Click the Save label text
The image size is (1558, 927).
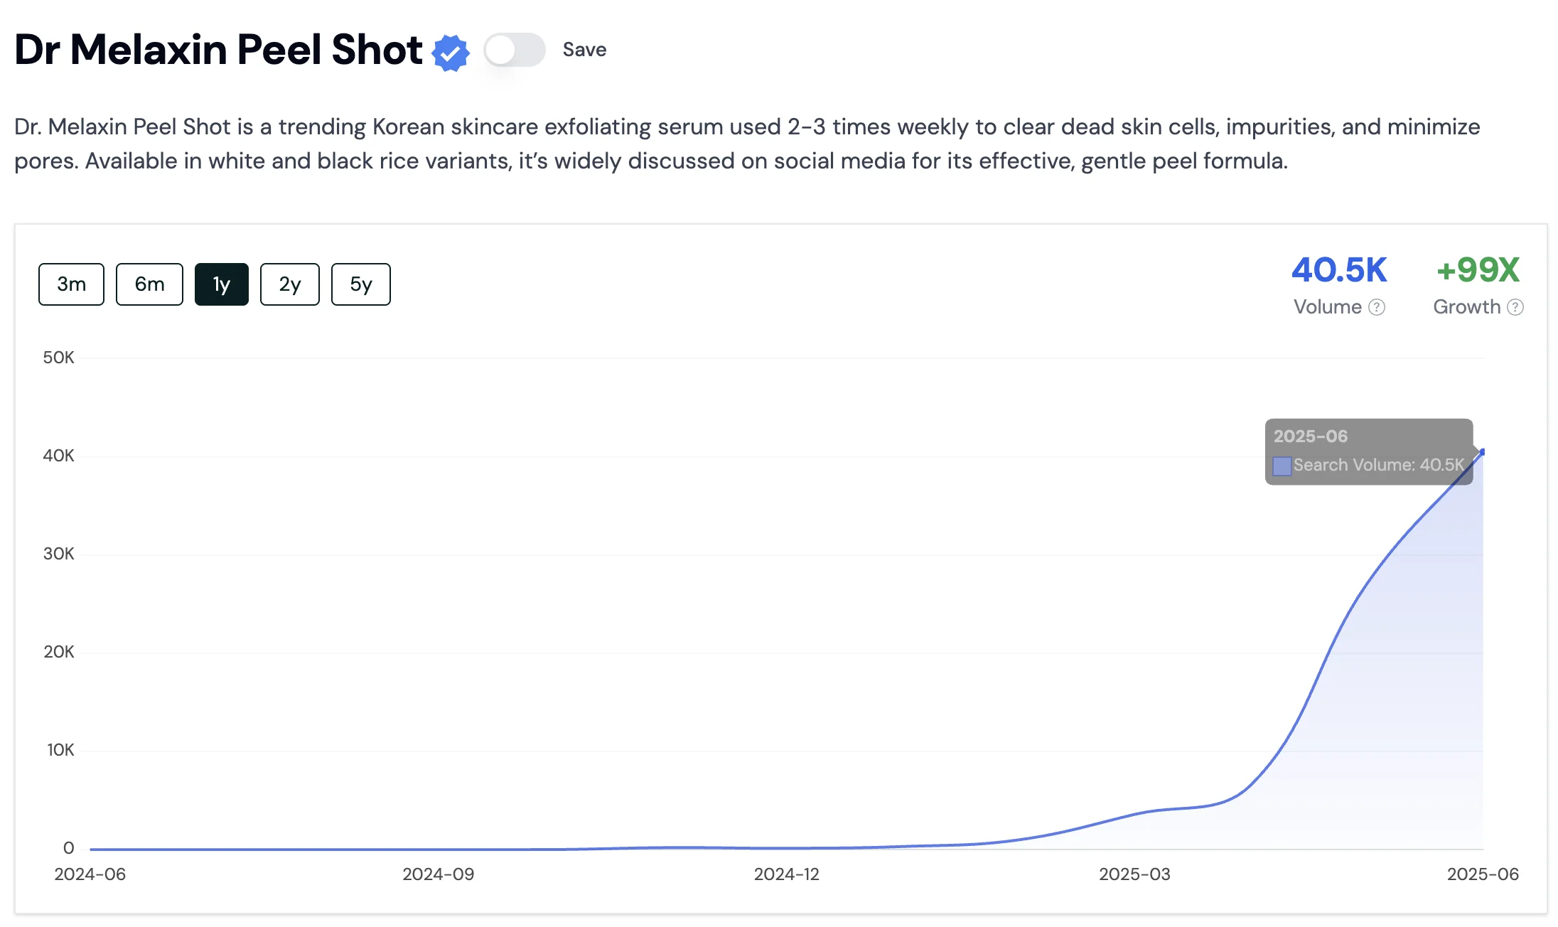(584, 50)
